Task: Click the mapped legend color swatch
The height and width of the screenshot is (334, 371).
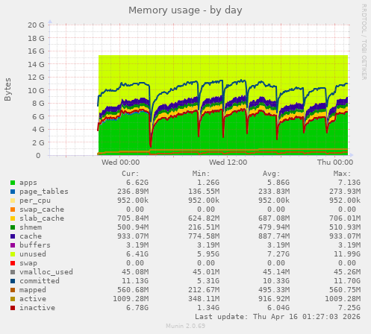Action: coord(13,290)
